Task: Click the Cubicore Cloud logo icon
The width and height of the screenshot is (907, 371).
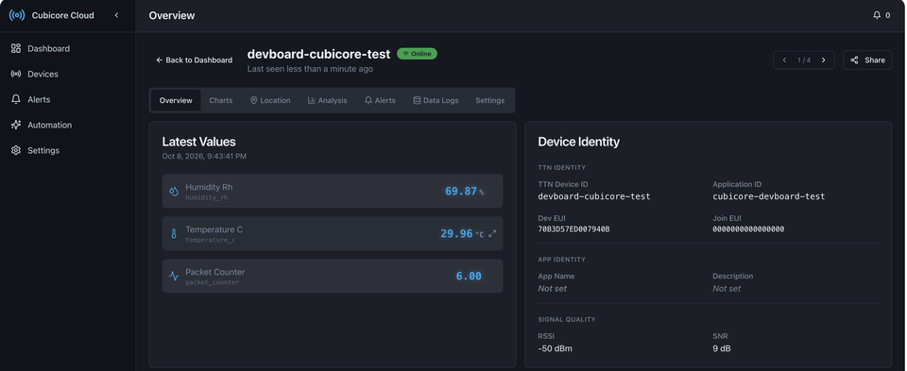Action: pyautogui.click(x=17, y=15)
